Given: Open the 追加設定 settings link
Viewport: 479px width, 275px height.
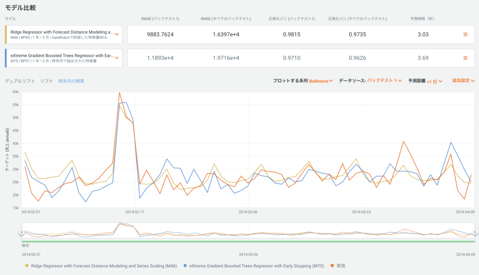Looking at the screenshot, I should (463, 81).
